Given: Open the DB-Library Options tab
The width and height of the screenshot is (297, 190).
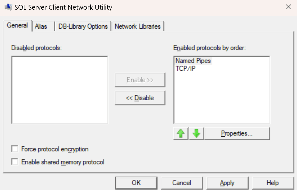Looking at the screenshot, I should click(83, 26).
